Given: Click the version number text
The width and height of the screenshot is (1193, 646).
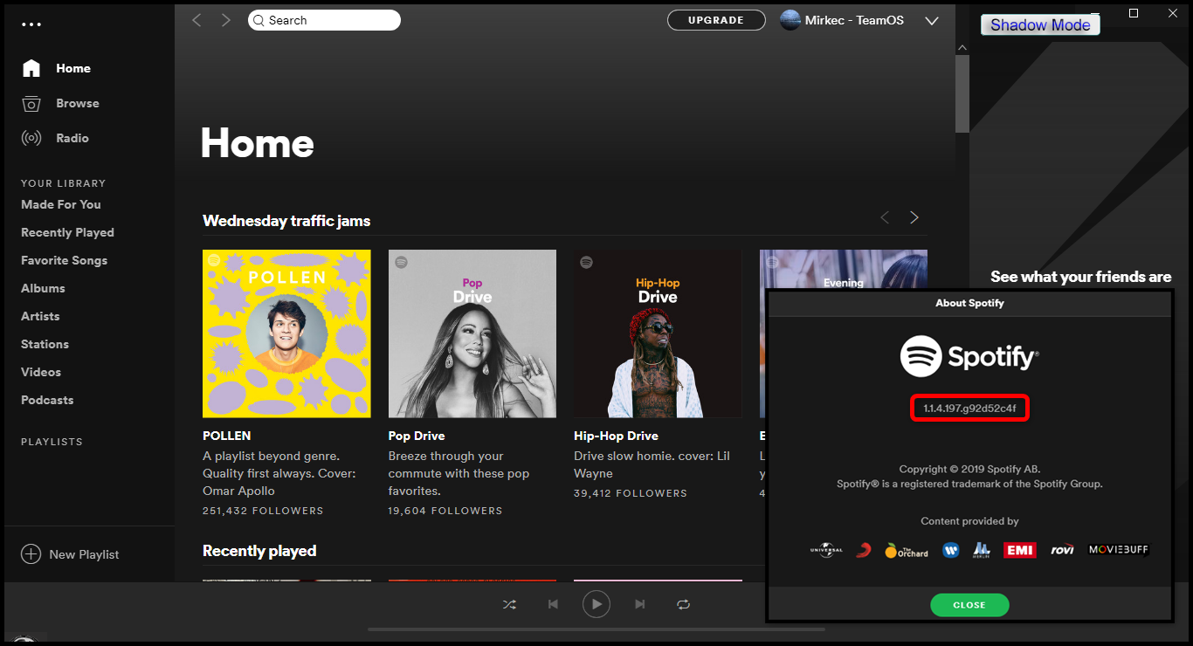Looking at the screenshot, I should (x=969, y=409).
